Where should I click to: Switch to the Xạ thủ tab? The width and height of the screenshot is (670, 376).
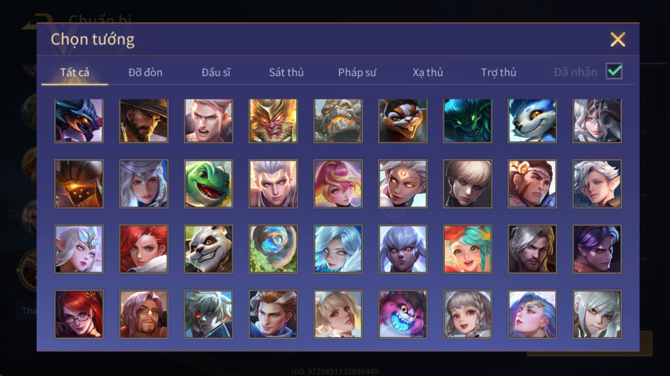coord(428,72)
